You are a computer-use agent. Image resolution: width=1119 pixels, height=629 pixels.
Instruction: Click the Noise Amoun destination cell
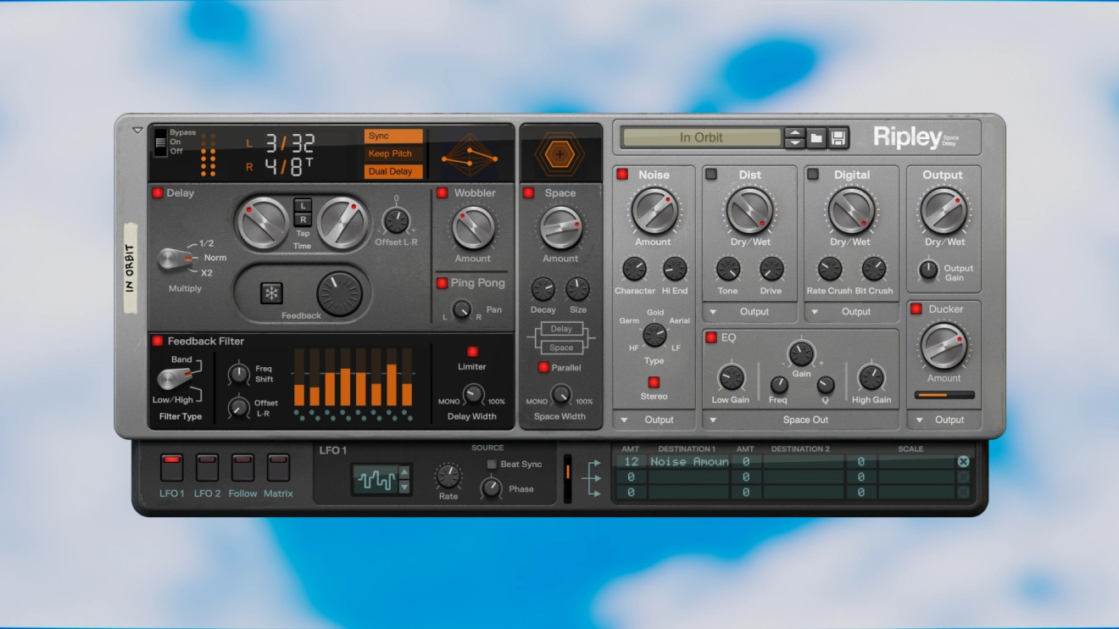click(x=689, y=462)
